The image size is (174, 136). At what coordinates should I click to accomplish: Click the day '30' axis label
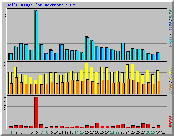[158, 132]
